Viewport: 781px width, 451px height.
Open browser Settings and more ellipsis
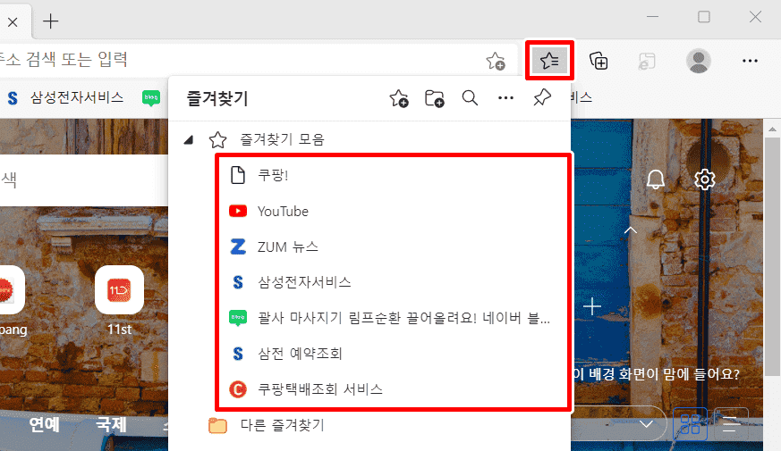tap(750, 61)
